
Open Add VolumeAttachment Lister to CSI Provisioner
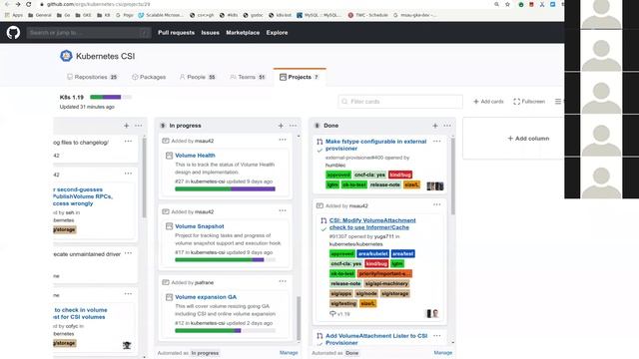click(x=376, y=339)
